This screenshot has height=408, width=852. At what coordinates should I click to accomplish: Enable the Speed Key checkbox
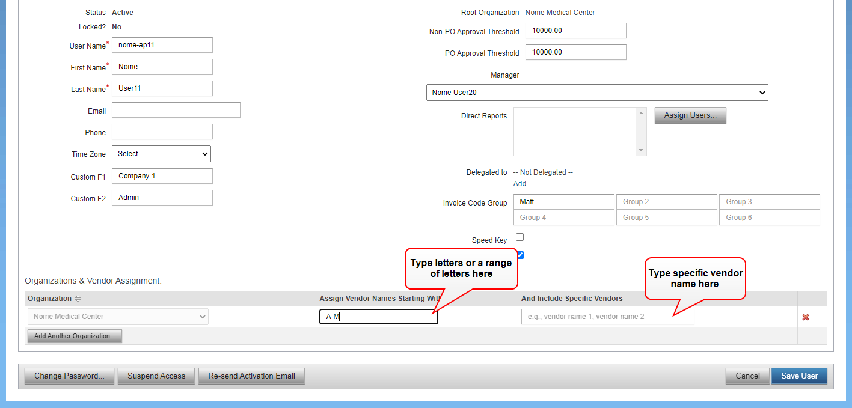pyautogui.click(x=519, y=237)
